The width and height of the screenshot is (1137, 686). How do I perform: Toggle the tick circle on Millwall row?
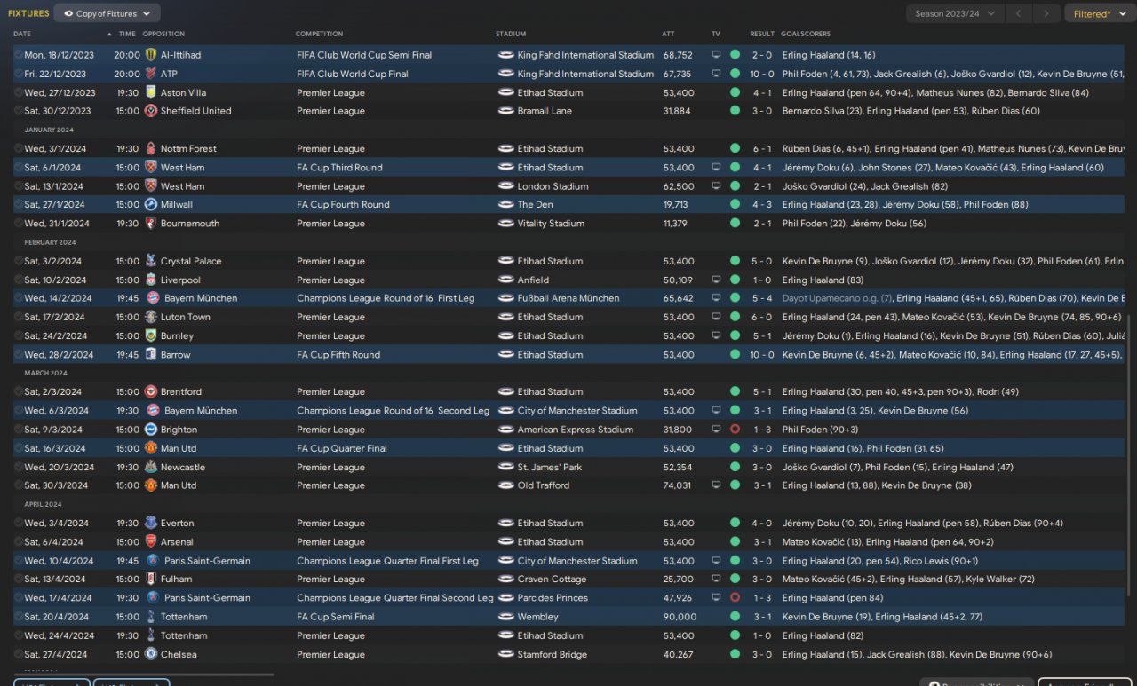pyautogui.click(x=18, y=204)
